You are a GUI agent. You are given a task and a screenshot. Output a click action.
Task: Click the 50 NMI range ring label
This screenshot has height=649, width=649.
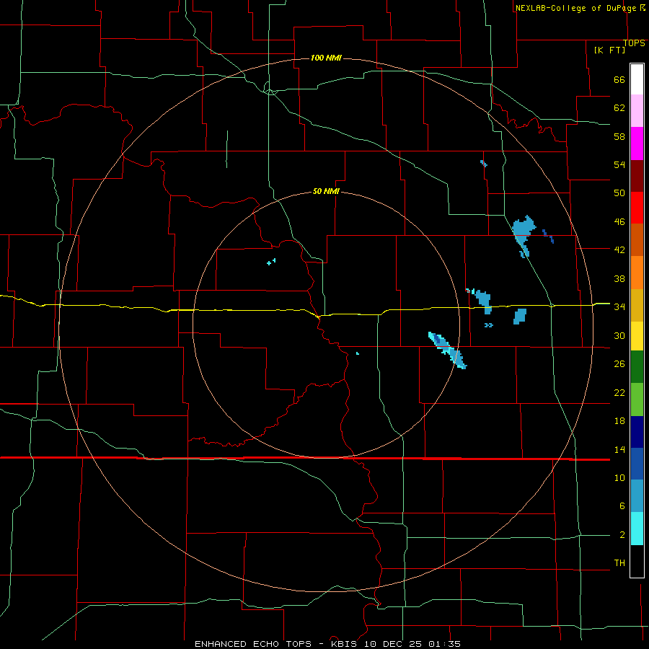326,191
